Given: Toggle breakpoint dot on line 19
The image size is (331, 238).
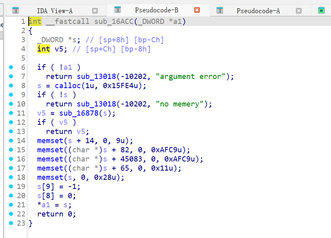Looking at the screenshot, I should tap(11, 187).
